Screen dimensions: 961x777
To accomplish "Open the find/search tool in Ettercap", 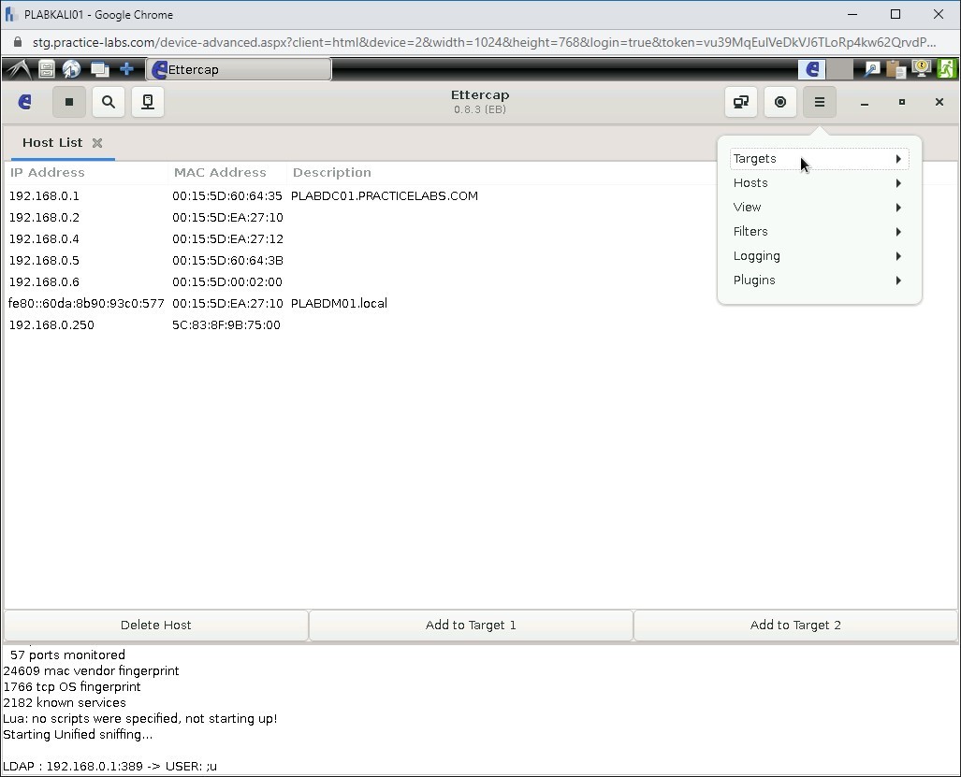I will click(109, 102).
